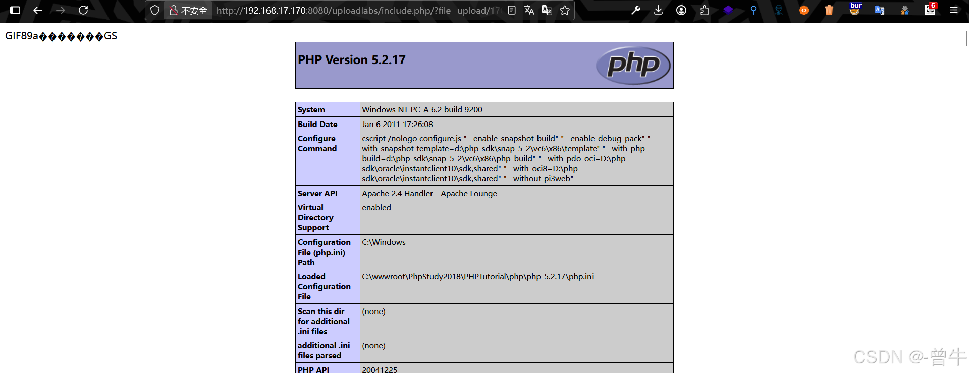Open the account profile icon
The height and width of the screenshot is (373, 969).
tap(681, 10)
